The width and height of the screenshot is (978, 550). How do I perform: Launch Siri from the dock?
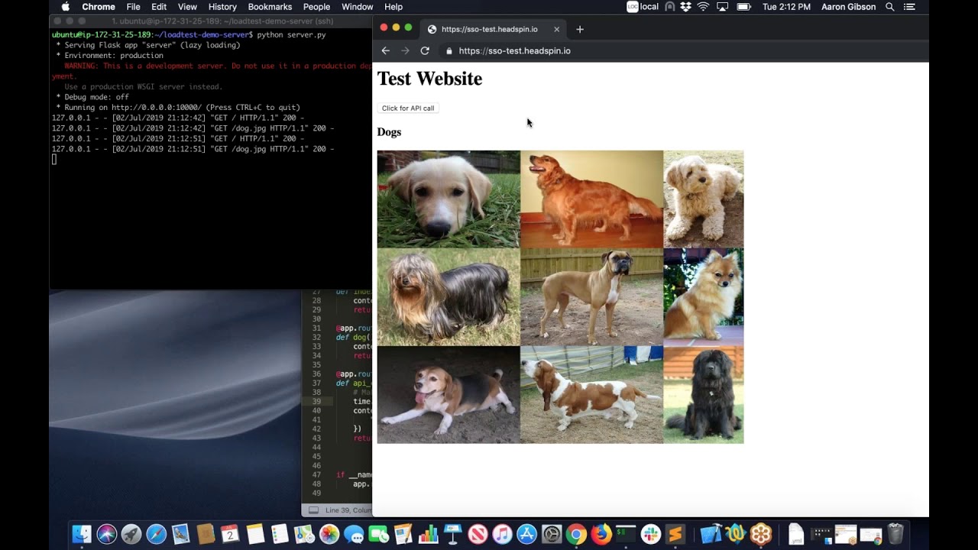pos(107,534)
